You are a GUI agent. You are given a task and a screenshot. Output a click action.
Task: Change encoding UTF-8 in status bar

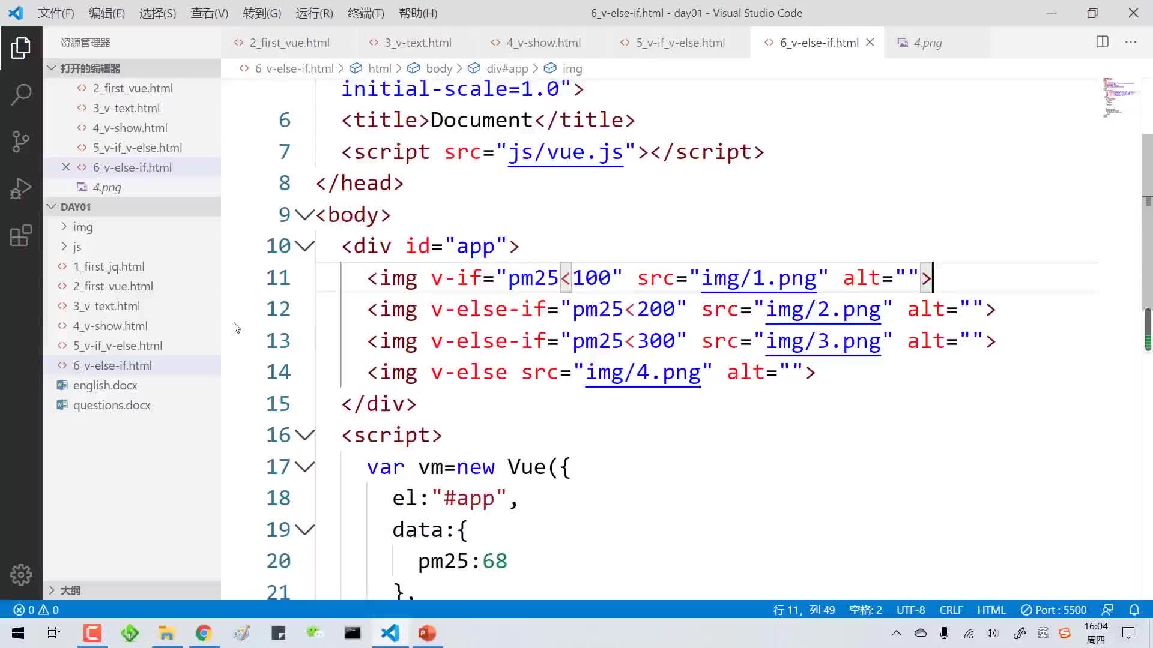[910, 610]
